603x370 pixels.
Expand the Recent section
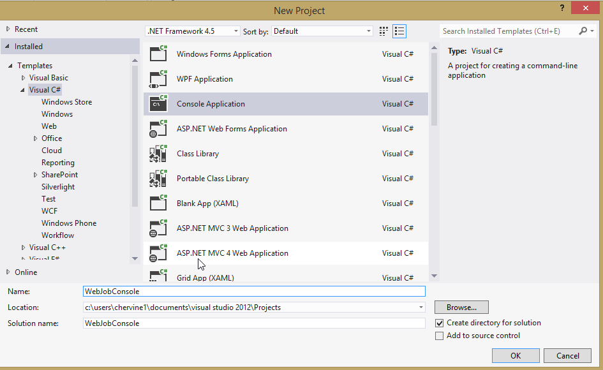8,29
